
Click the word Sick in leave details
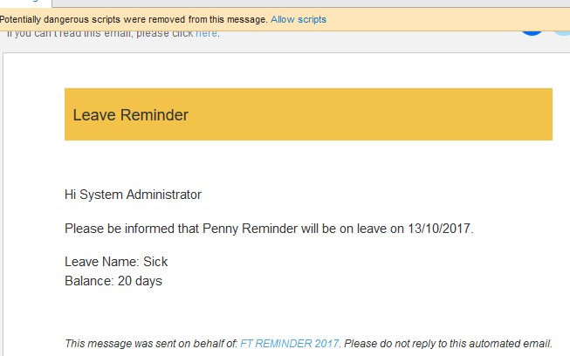[x=155, y=262]
